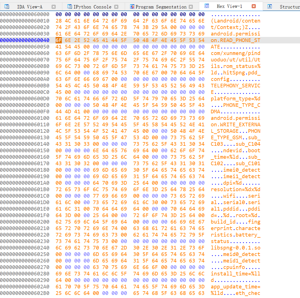The height and width of the screenshot is (298, 300).
Task: Select highlighted byte 6F at address 60040
Action: 58,40
